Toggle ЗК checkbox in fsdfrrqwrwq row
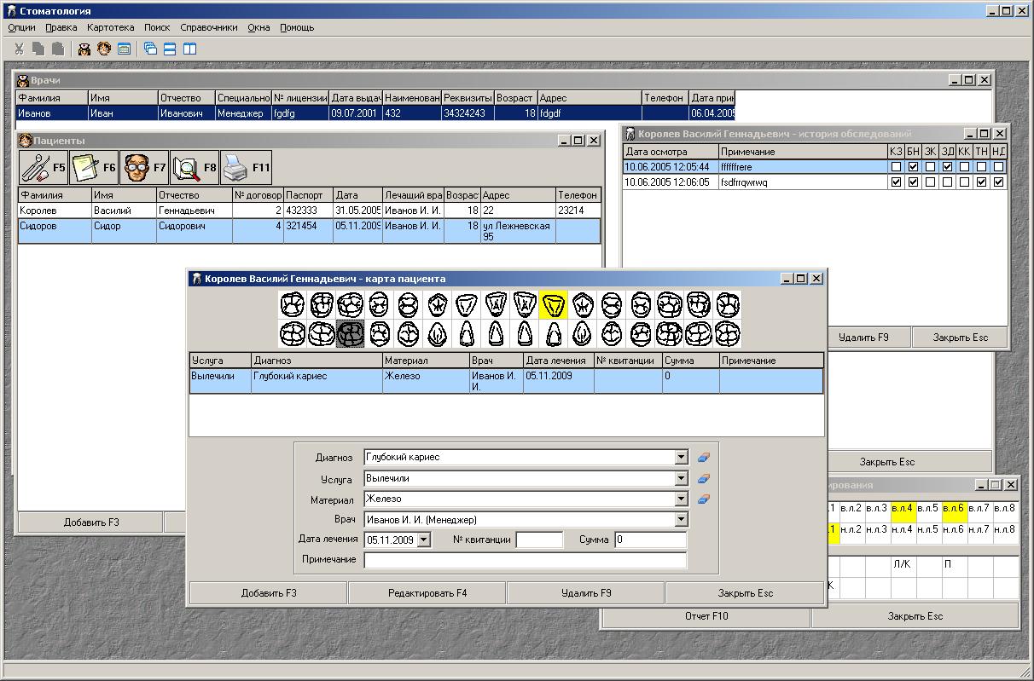The width and height of the screenshot is (1034, 681). (x=930, y=182)
